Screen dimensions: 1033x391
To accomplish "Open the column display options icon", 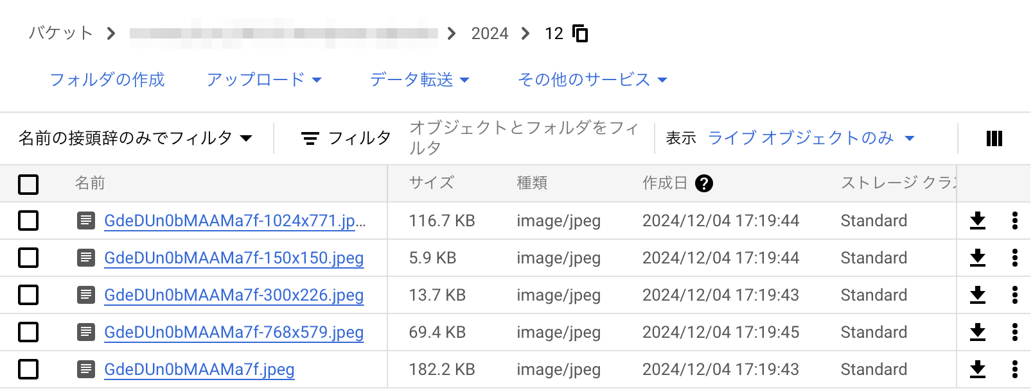I will click(x=994, y=138).
